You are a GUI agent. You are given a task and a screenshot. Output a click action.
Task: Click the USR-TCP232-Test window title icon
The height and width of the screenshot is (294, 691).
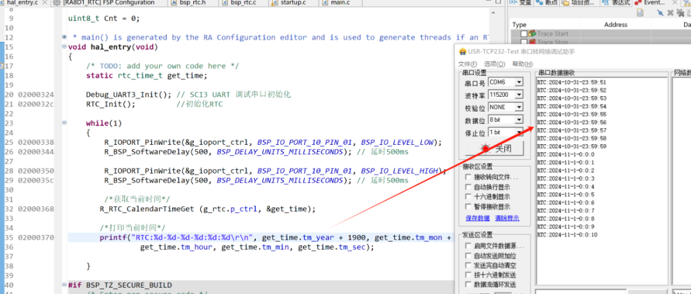click(x=463, y=51)
